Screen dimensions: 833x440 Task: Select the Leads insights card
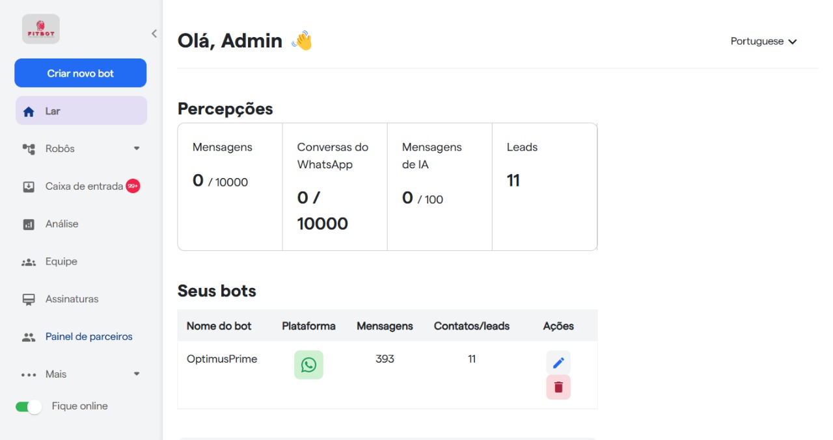(544, 187)
